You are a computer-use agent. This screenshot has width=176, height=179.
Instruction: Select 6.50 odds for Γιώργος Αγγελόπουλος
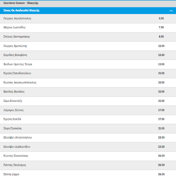[x=161, y=18]
